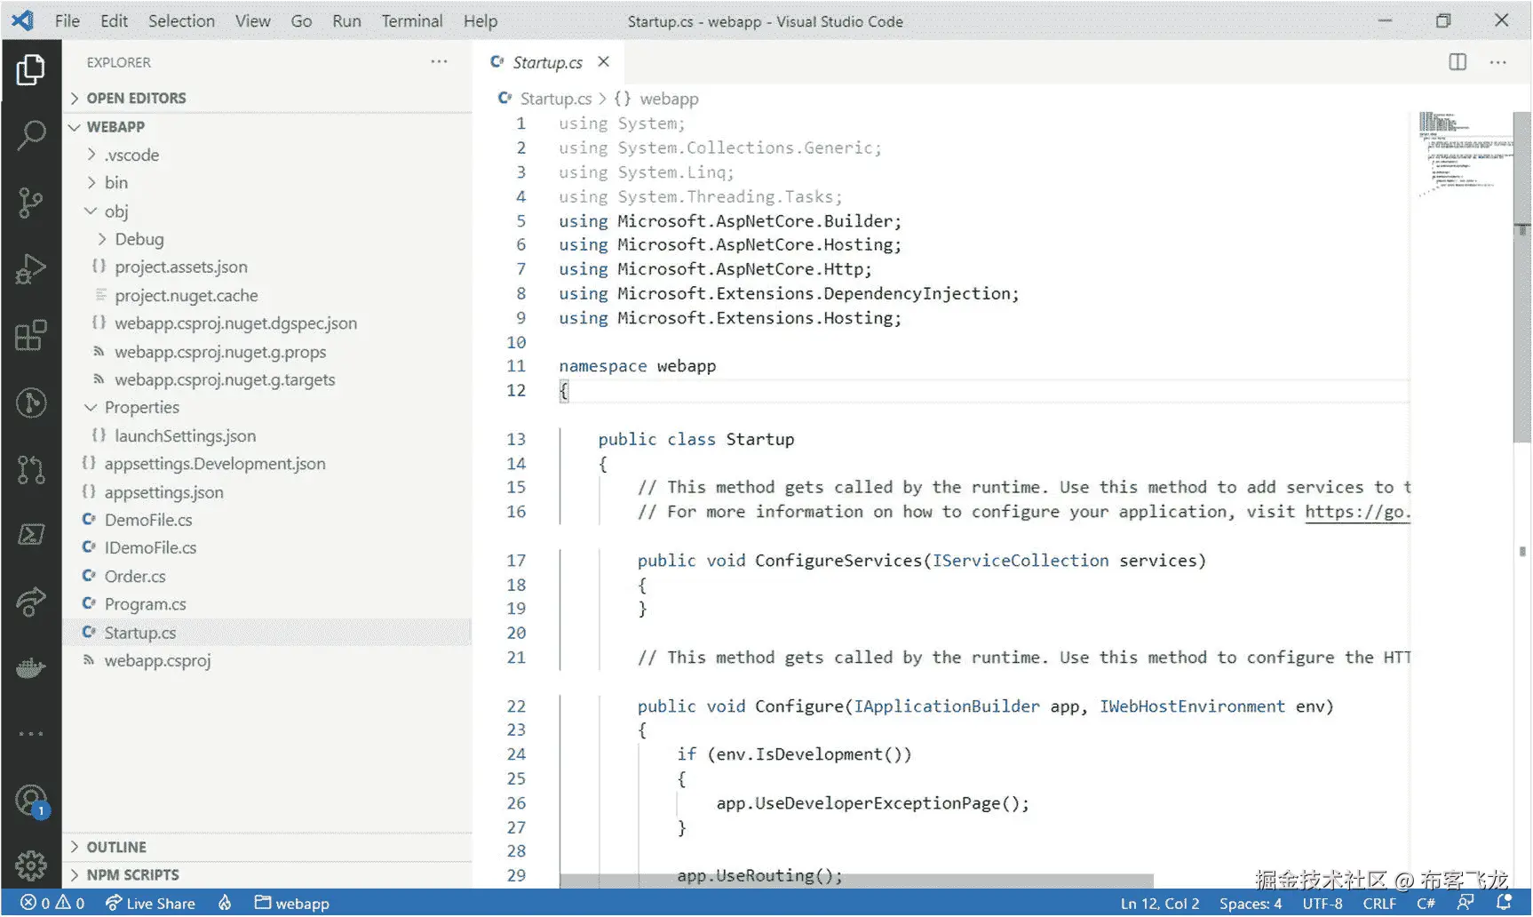Open Live Share view arrow icon

point(31,602)
